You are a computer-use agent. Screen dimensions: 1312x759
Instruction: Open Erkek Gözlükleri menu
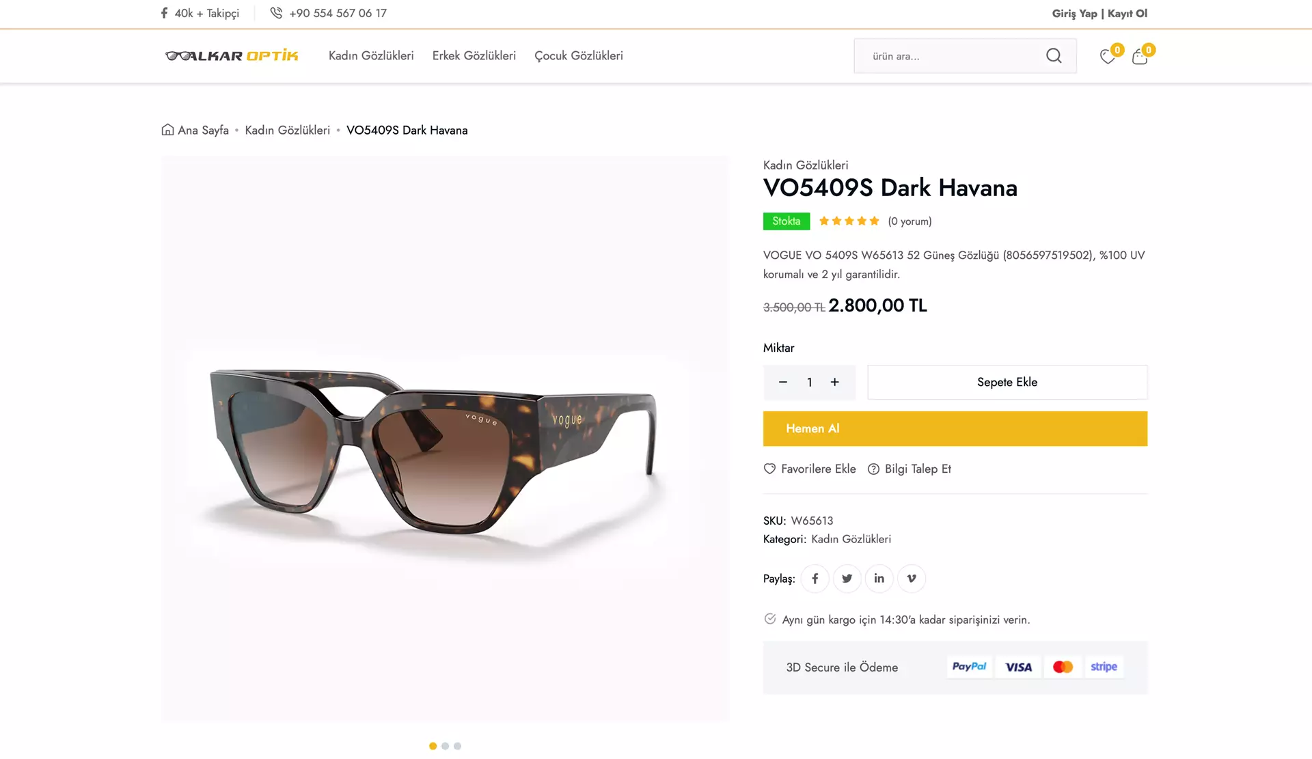pyautogui.click(x=474, y=56)
